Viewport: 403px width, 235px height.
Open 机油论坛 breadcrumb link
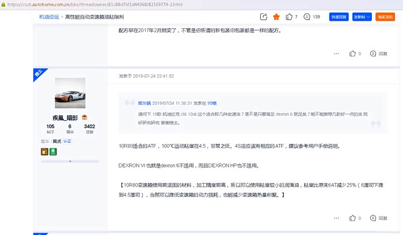48,17
